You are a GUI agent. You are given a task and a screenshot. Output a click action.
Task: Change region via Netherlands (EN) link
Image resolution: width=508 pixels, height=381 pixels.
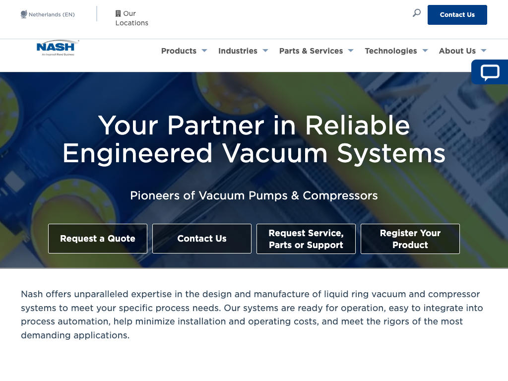pos(52,14)
